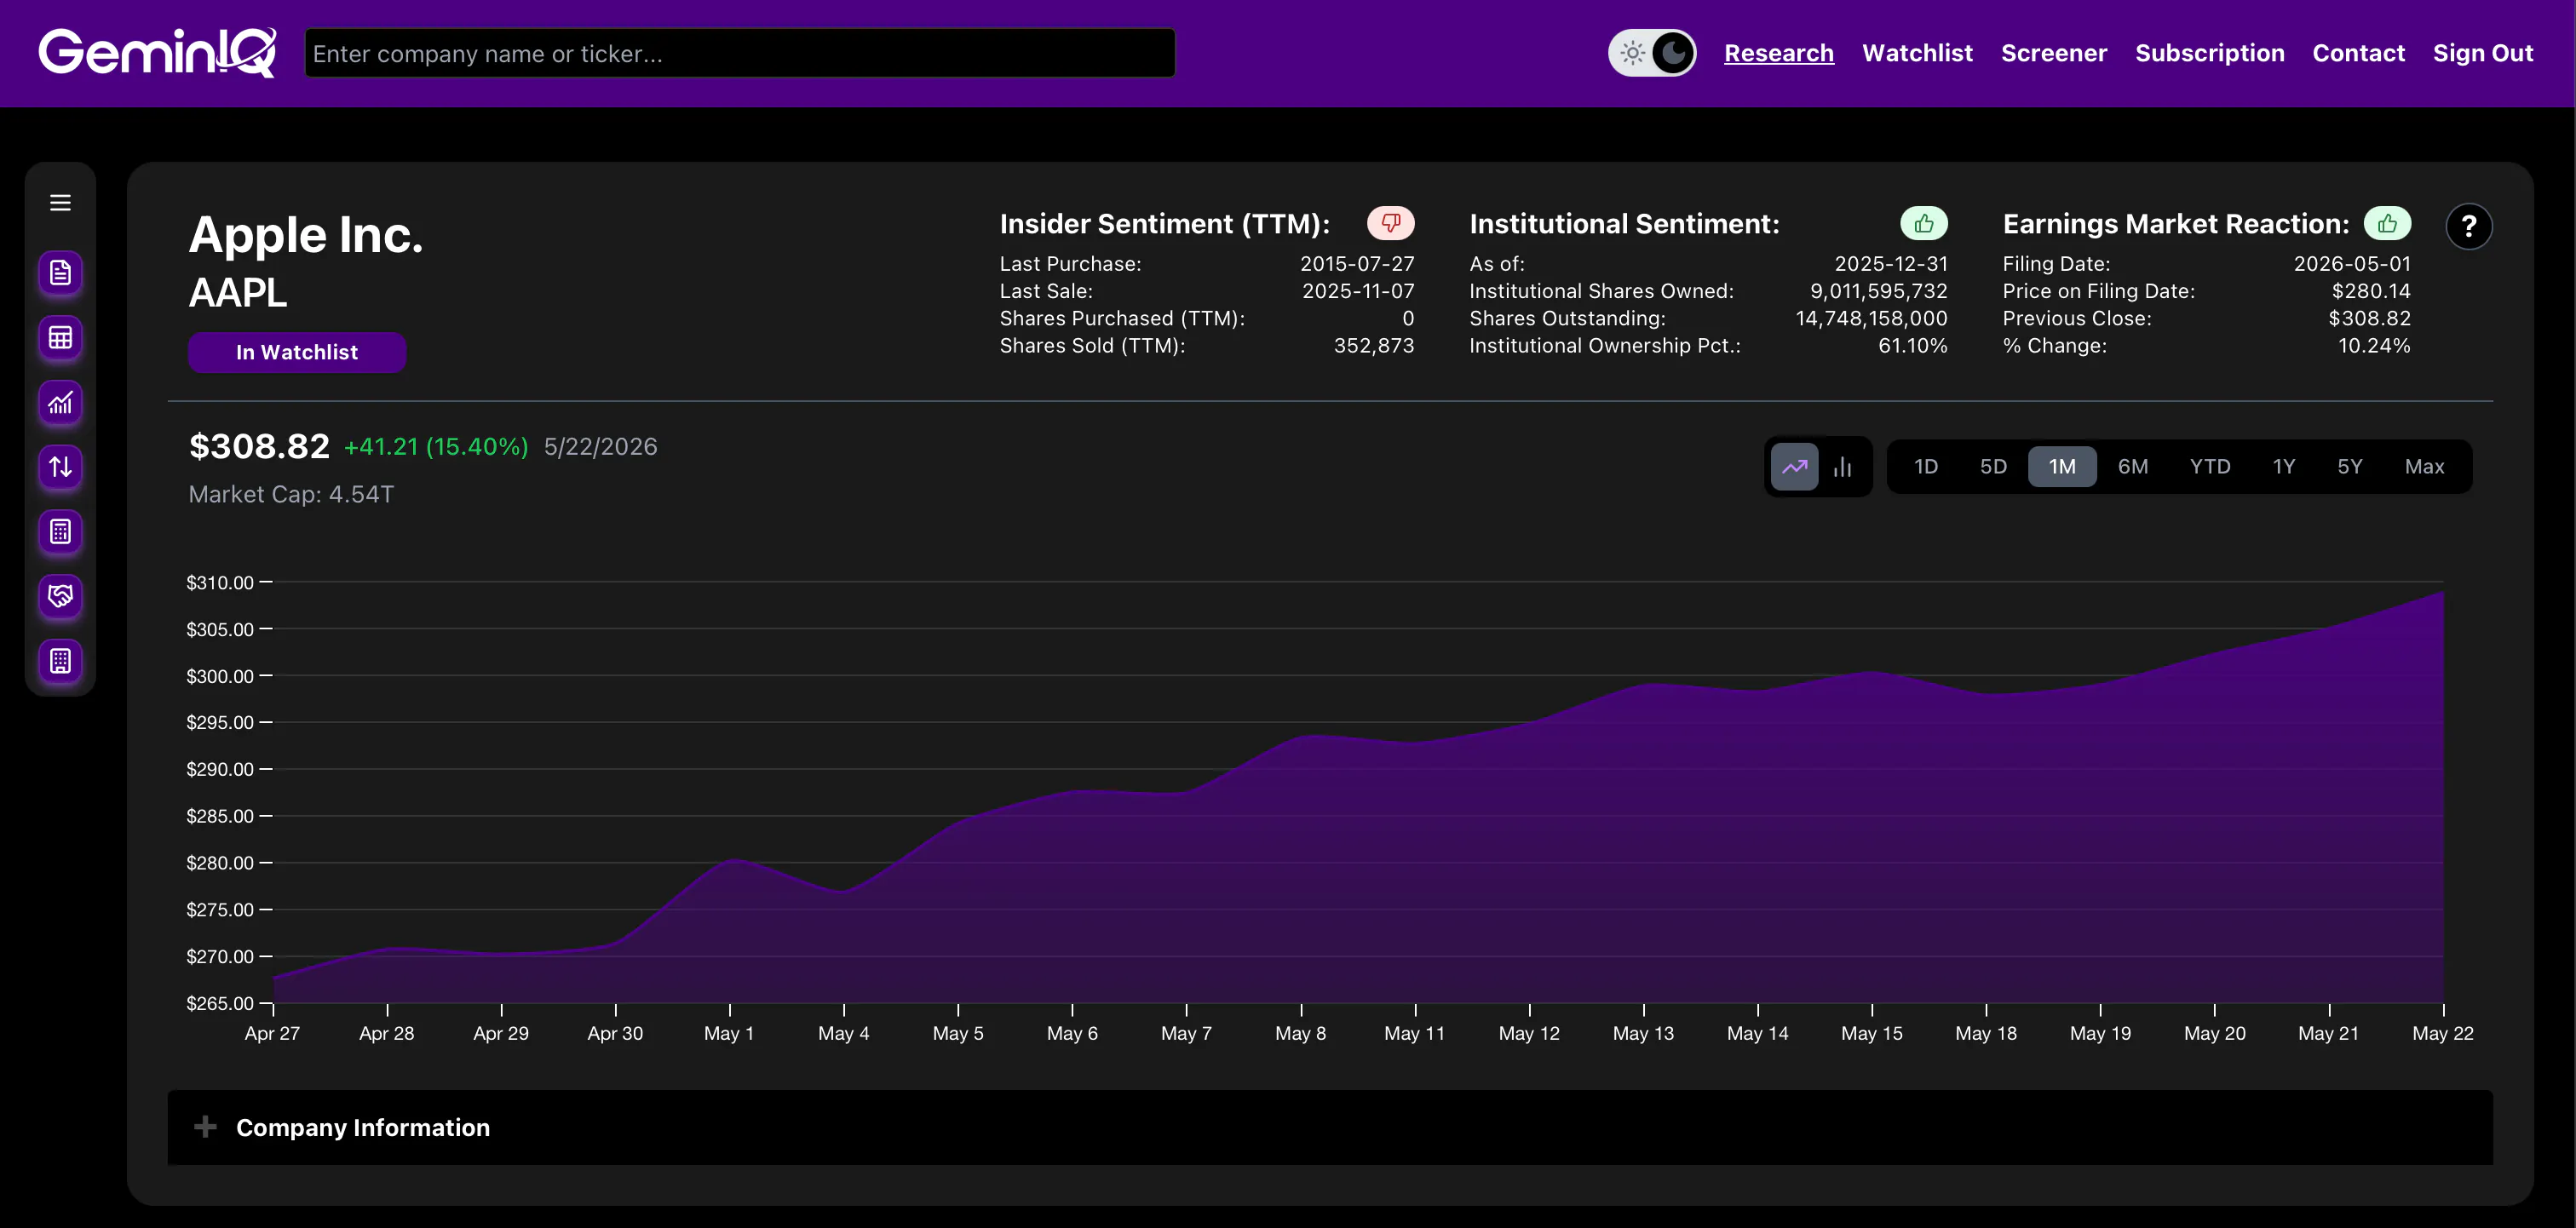2576x1228 pixels.
Task: Click the Last Purchase date 2015-07-27
Action: tap(1357, 264)
